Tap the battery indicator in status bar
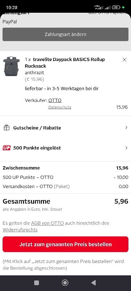Image resolution: width=131 pixels, height=291 pixels. [x=116, y=7]
